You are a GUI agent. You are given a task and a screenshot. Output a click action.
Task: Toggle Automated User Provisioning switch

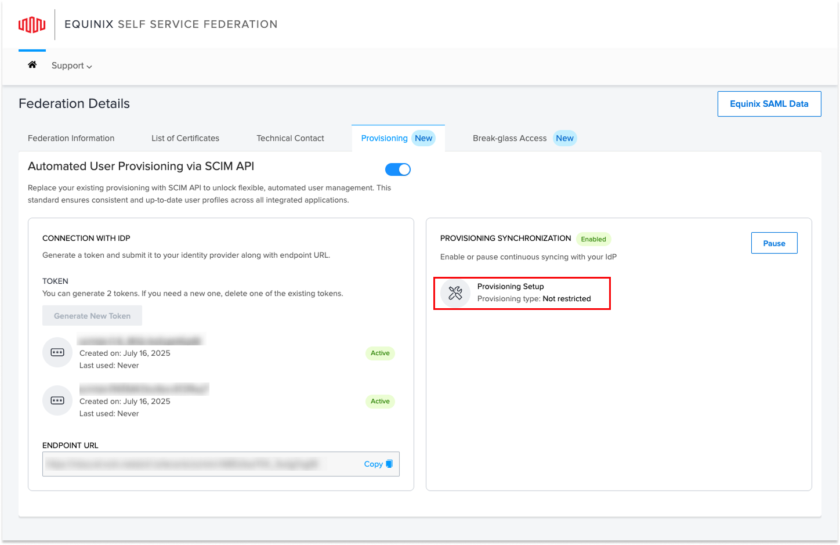click(x=398, y=169)
